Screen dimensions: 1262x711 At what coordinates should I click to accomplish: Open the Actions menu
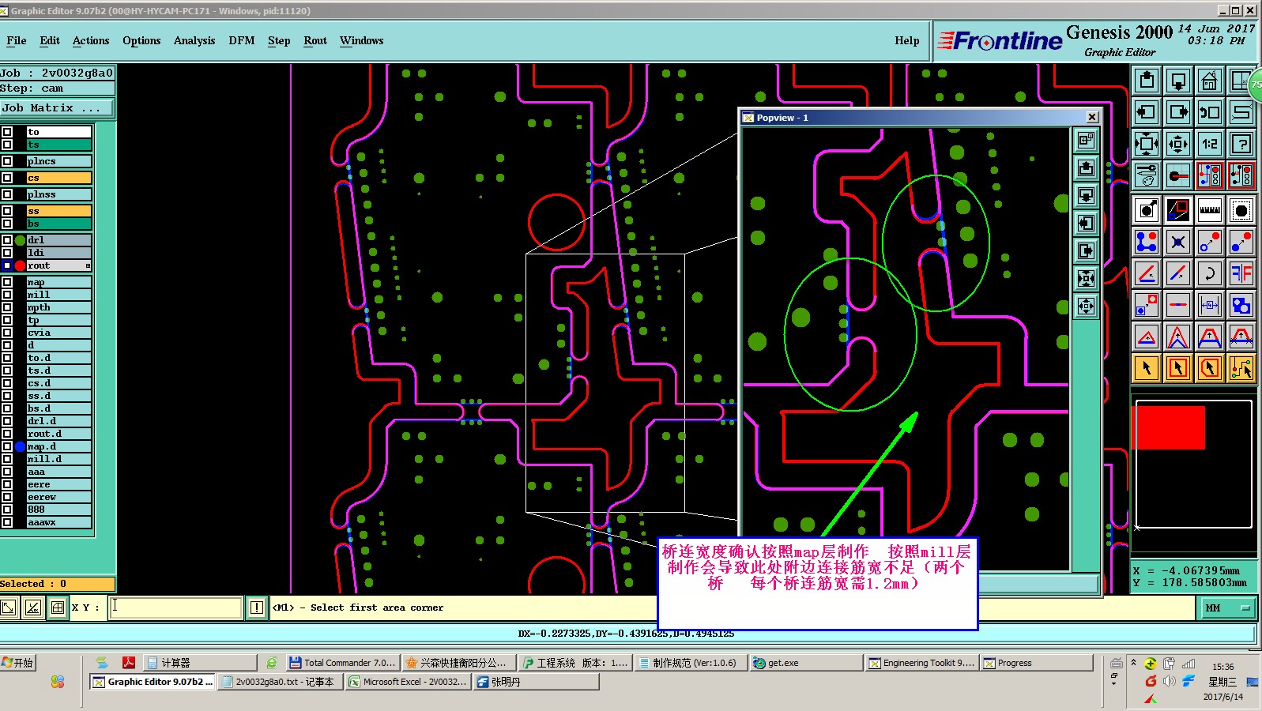point(91,40)
